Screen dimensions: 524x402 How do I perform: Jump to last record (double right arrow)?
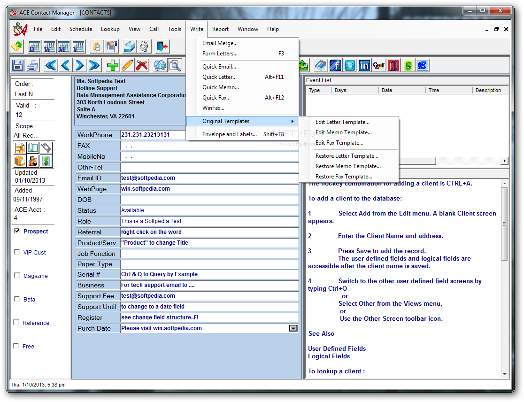coord(94,65)
